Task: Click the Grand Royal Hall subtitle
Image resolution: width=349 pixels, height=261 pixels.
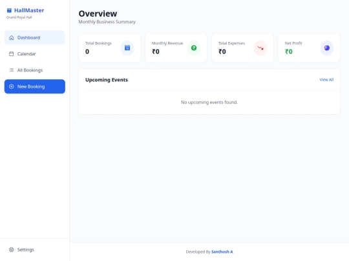Action: point(19,17)
